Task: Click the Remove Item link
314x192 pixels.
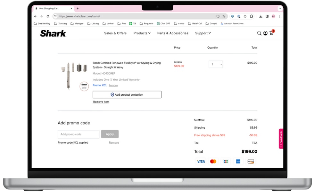Action: pos(101,102)
